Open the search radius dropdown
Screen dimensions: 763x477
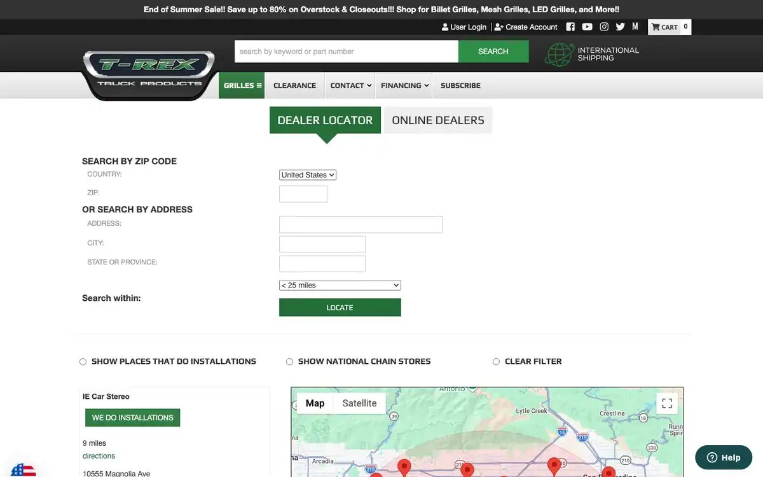pos(340,286)
